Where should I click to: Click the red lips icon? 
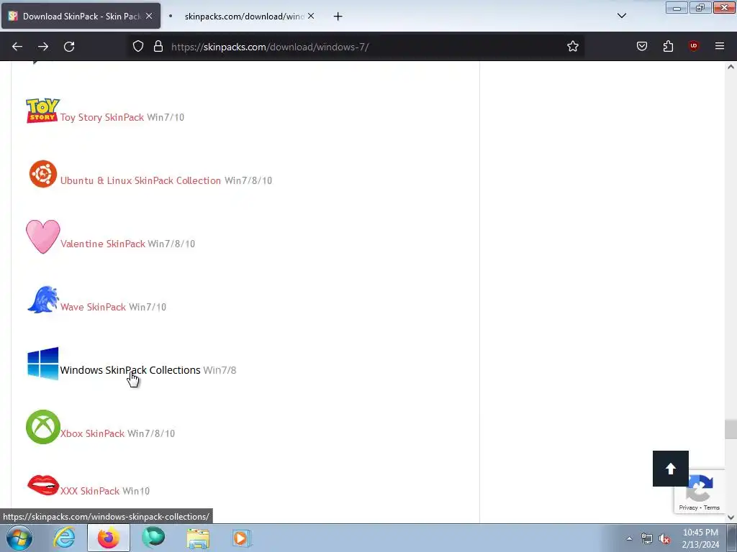(x=42, y=485)
